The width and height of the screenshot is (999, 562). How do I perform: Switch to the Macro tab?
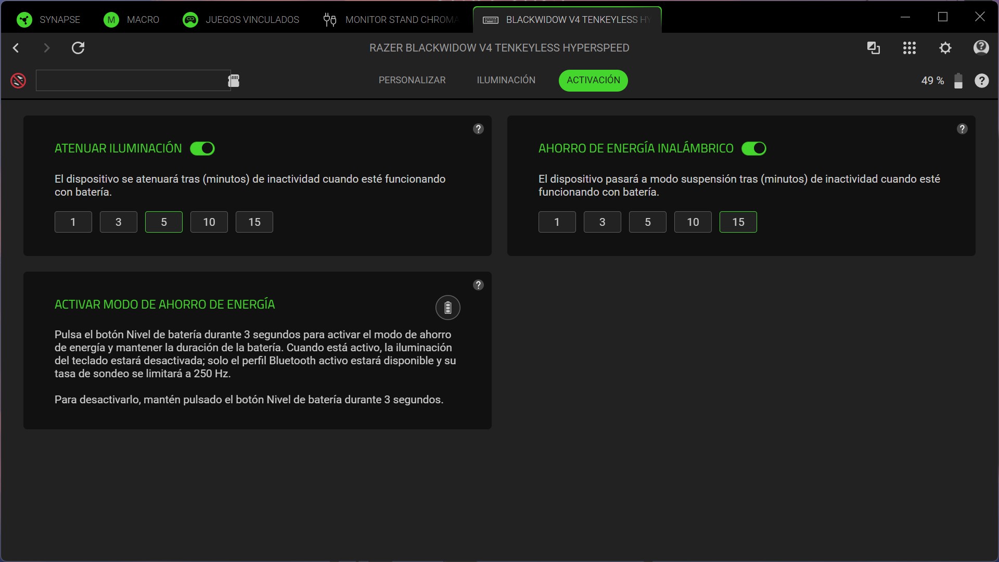pos(132,20)
